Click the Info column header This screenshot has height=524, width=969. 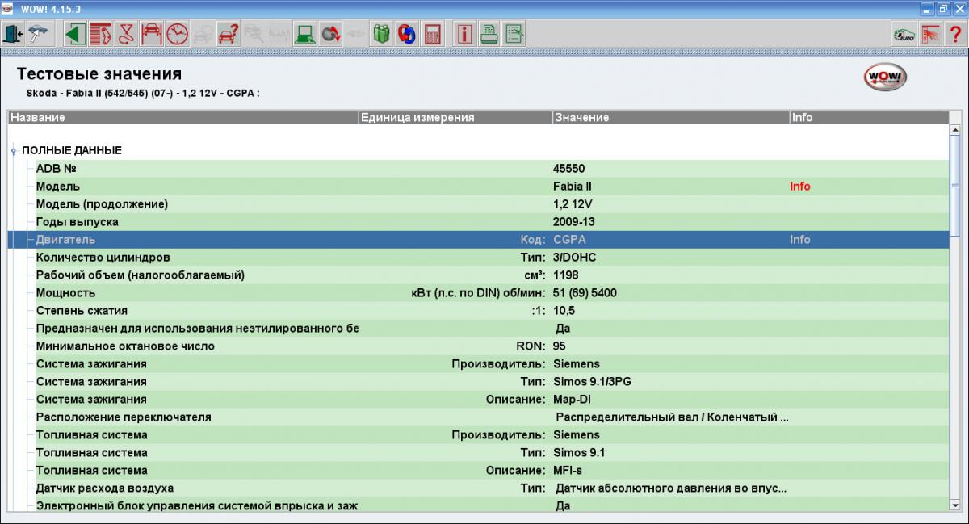tap(869, 118)
